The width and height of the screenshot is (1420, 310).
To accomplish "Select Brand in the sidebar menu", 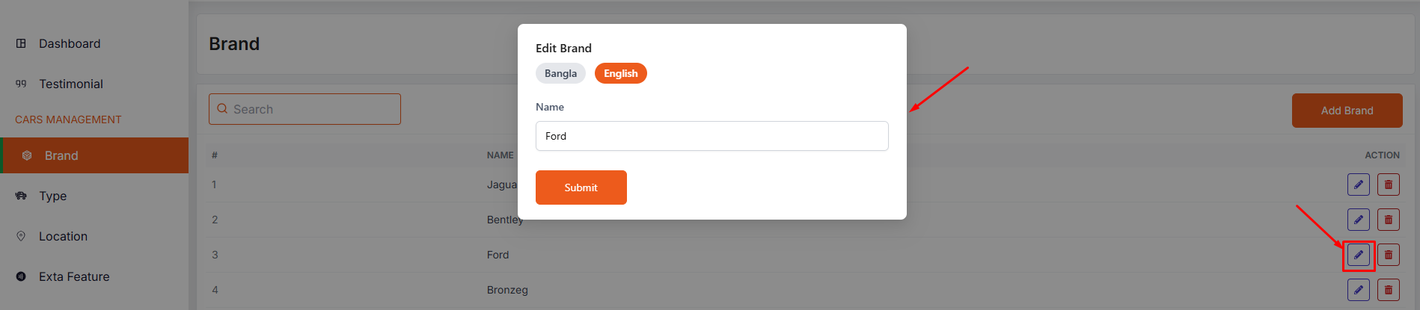I will coord(61,155).
